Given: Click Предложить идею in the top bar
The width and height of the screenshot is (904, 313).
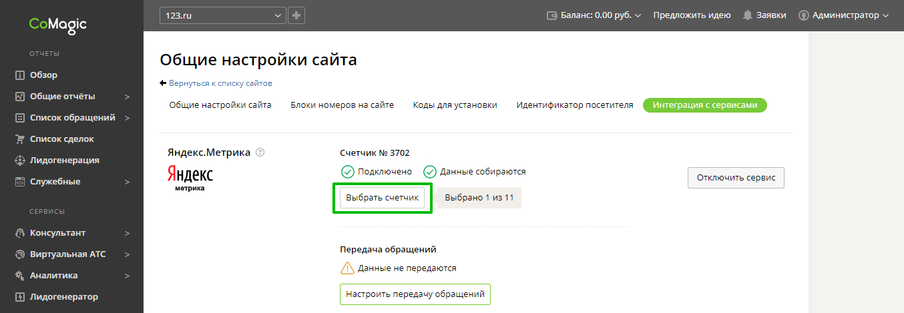Looking at the screenshot, I should point(692,15).
